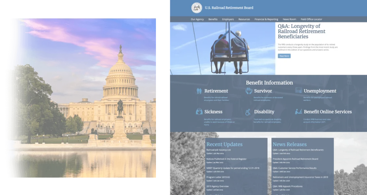Open the Benefits navigation menu
The width and height of the screenshot is (367, 195).
tap(213, 19)
